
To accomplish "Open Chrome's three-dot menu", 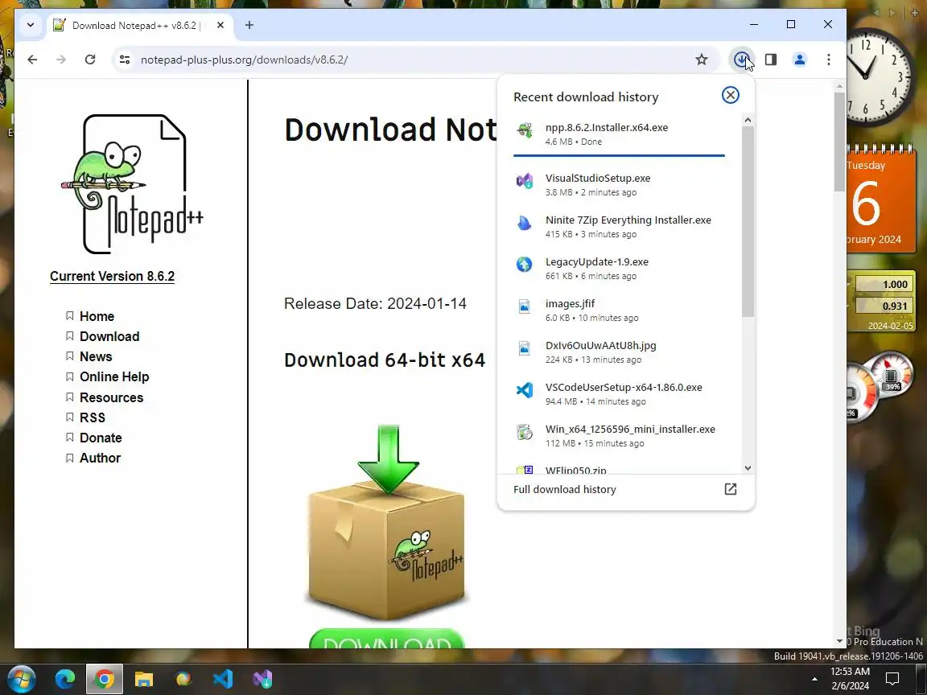I will click(828, 59).
